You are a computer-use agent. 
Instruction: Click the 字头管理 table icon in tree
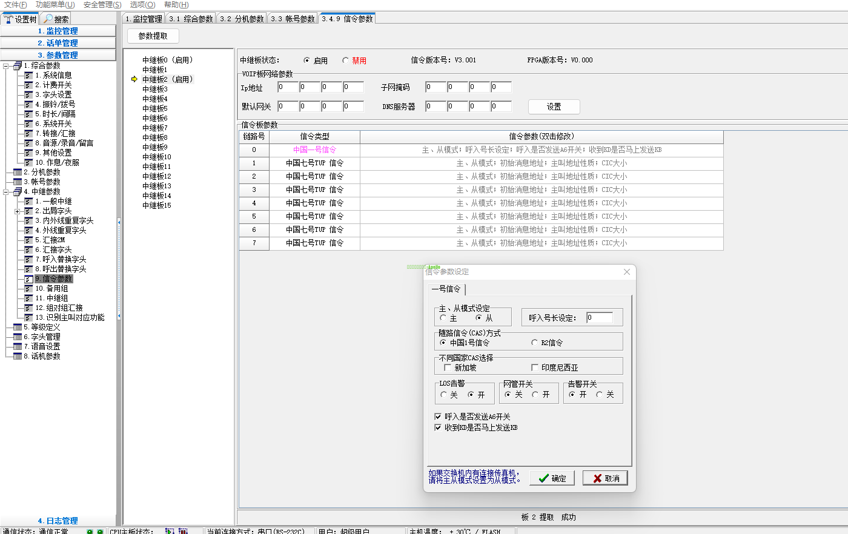[18, 337]
